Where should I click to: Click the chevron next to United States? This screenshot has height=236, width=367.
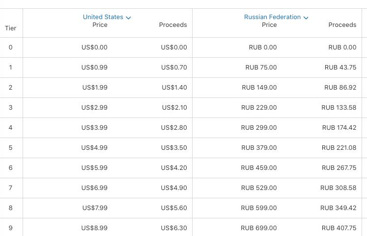[x=128, y=18]
